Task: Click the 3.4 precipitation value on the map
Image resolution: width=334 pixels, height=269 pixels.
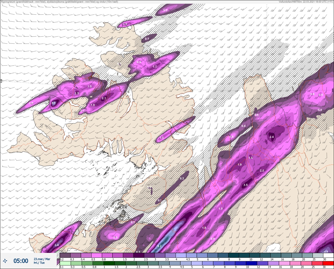Action: 57,245
